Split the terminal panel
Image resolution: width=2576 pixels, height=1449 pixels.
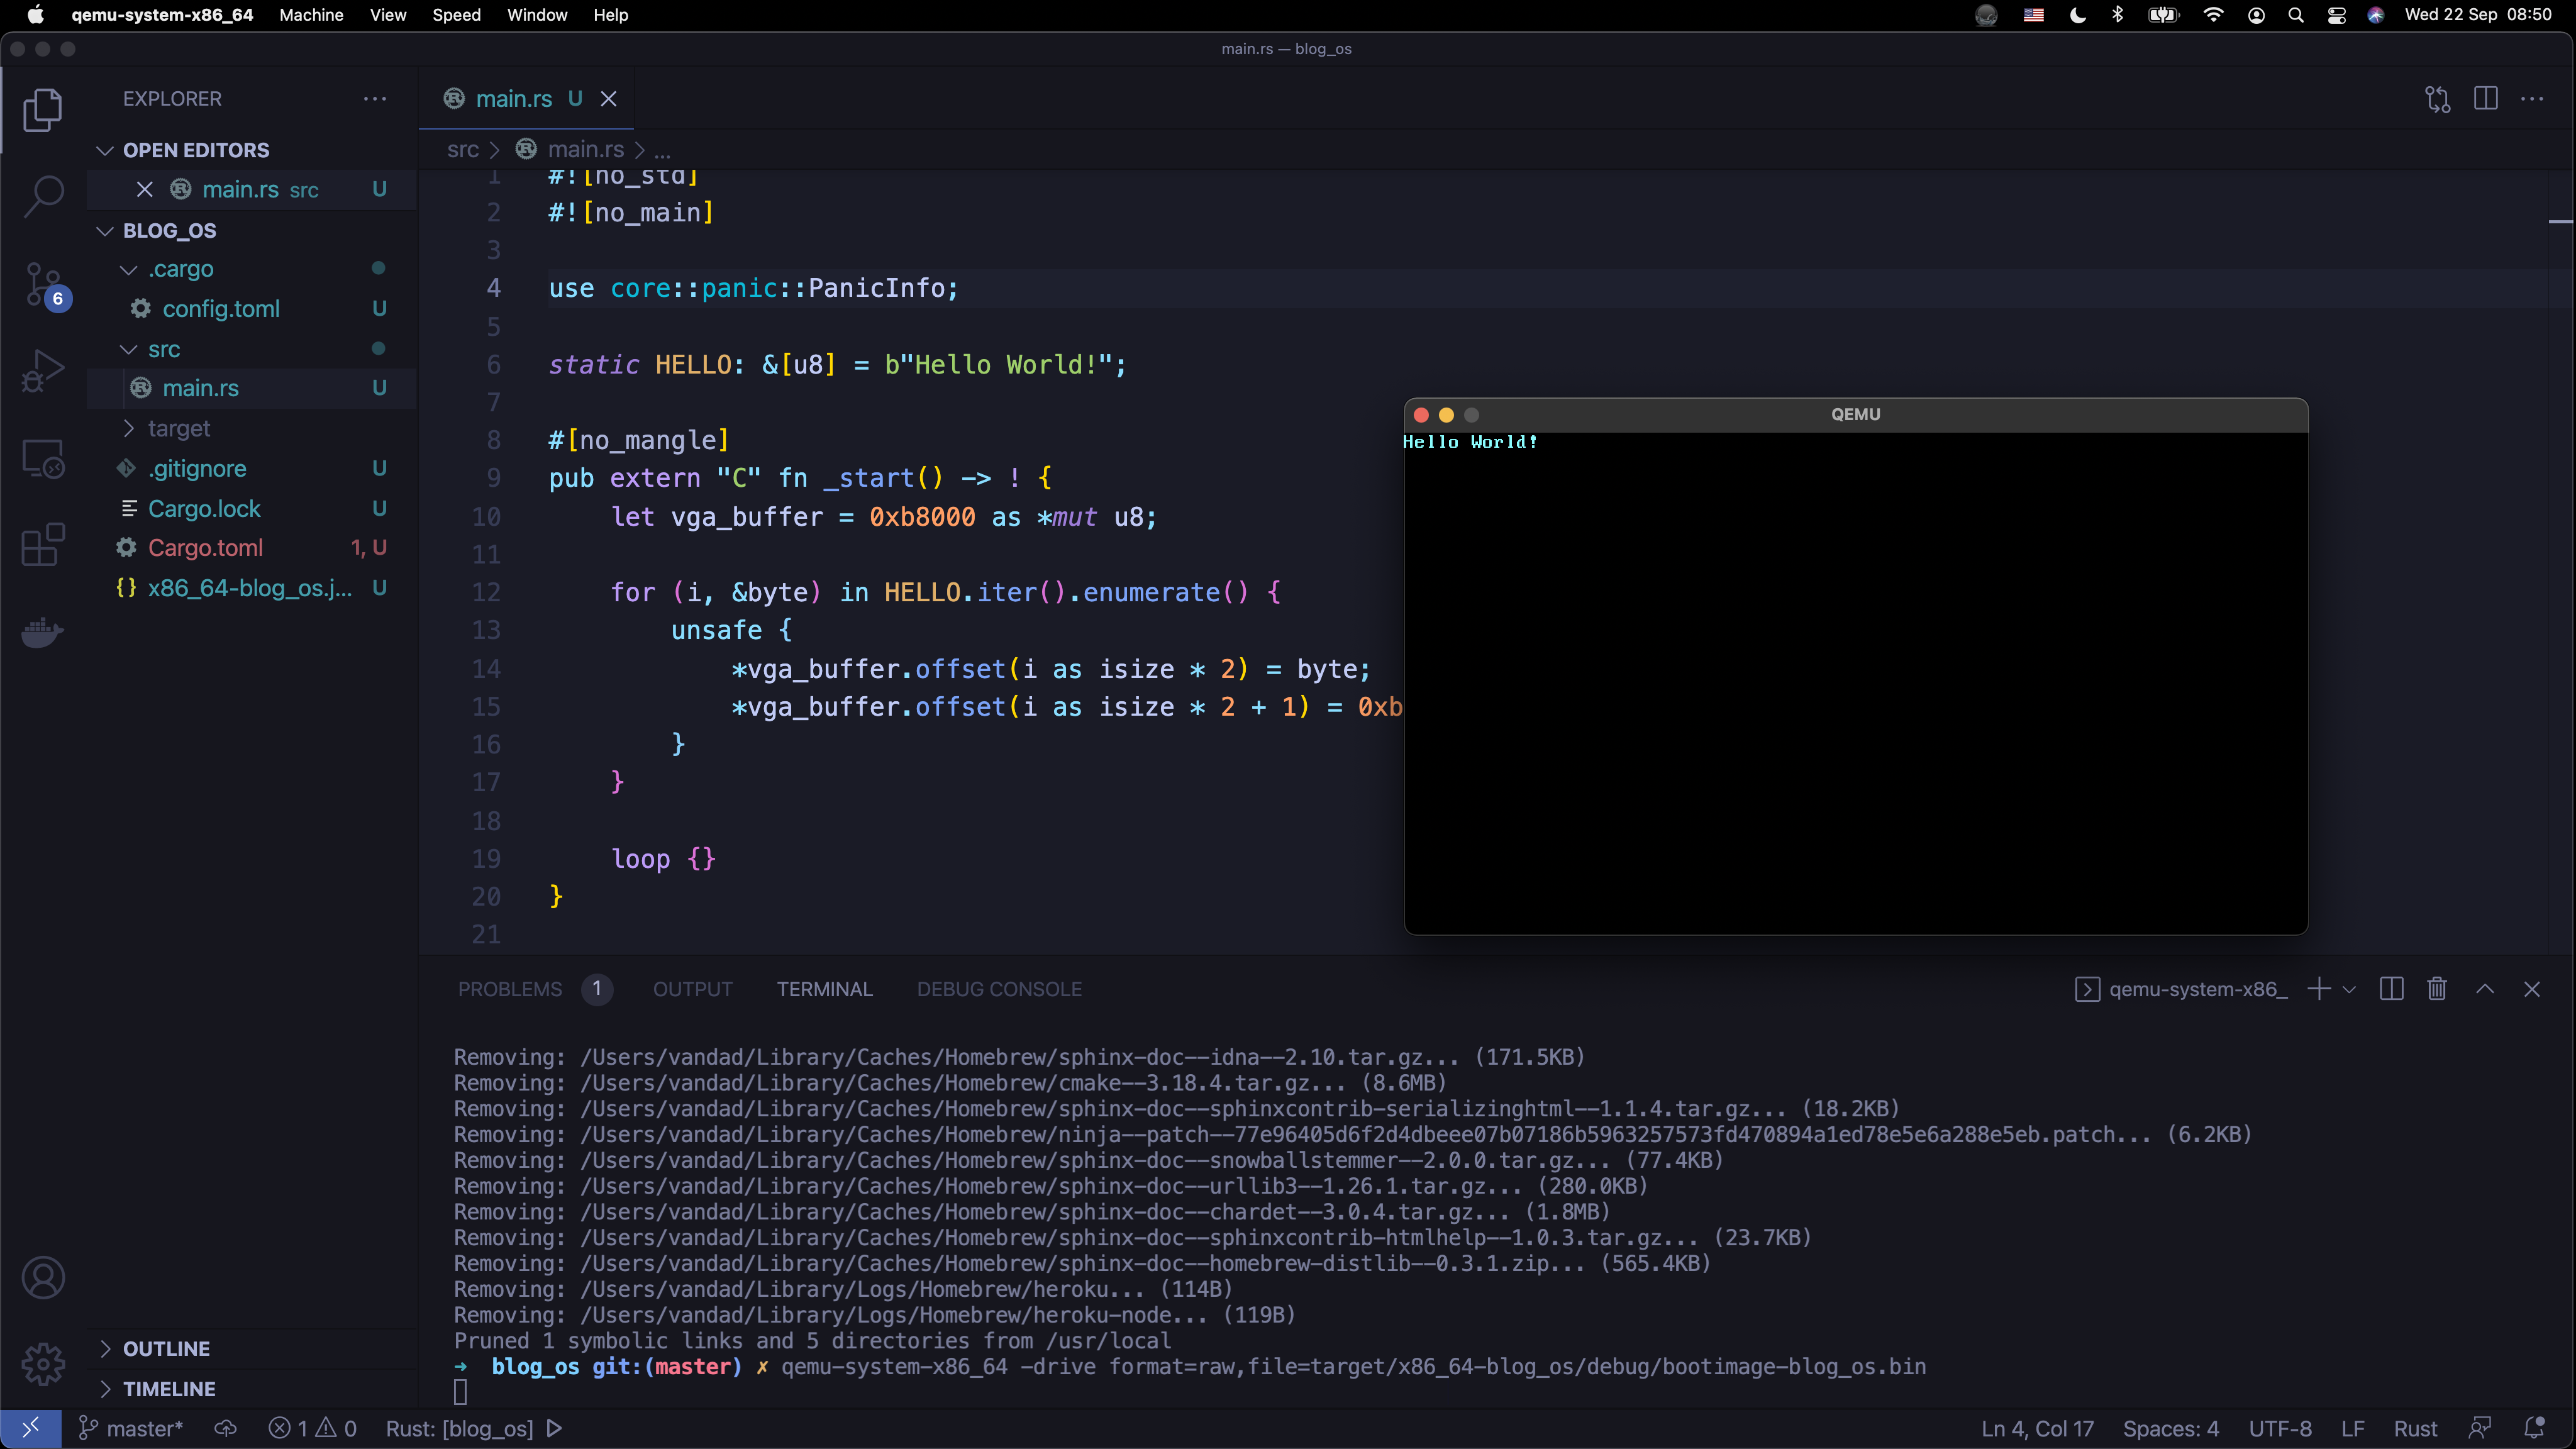2391,989
